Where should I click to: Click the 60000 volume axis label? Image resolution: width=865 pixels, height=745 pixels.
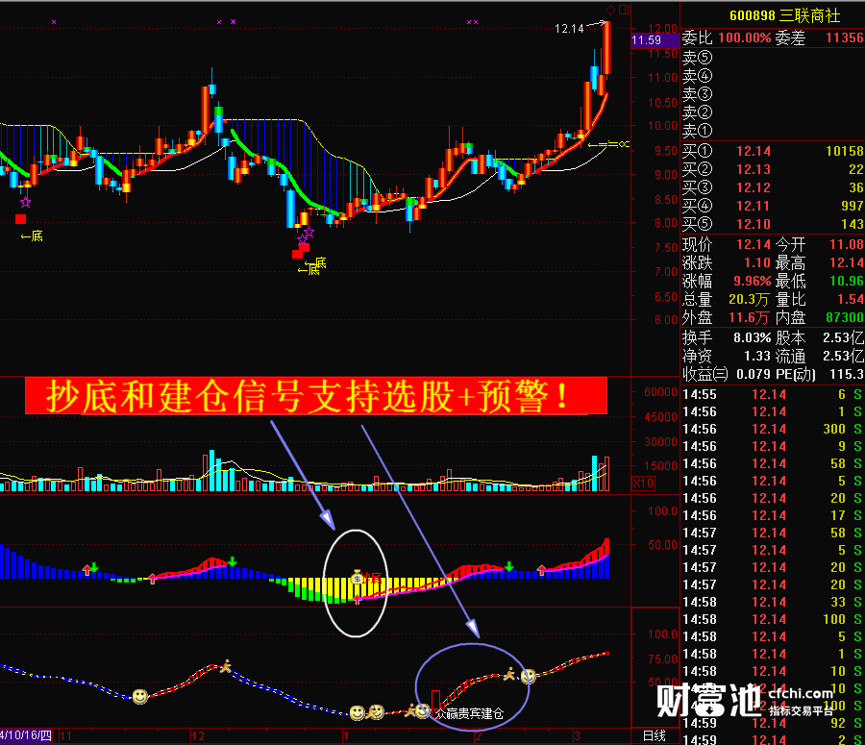(660, 392)
